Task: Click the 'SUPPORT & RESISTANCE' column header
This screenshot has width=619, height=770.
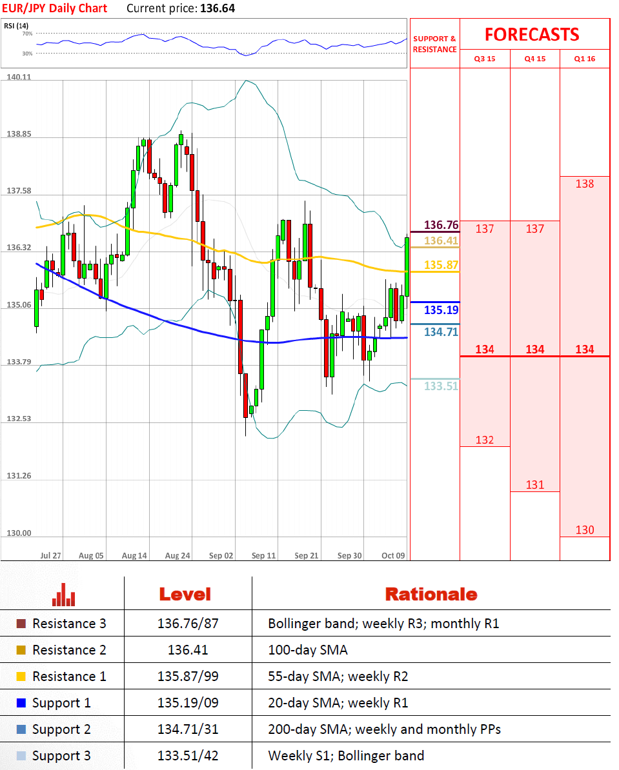Action: click(x=434, y=44)
